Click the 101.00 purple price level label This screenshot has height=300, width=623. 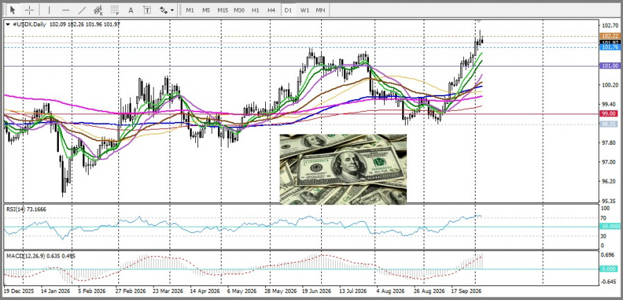pos(610,66)
